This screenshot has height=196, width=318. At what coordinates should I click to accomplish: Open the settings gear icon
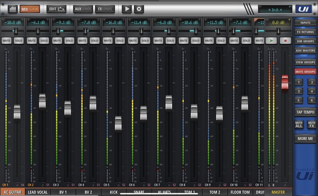(x=139, y=9)
